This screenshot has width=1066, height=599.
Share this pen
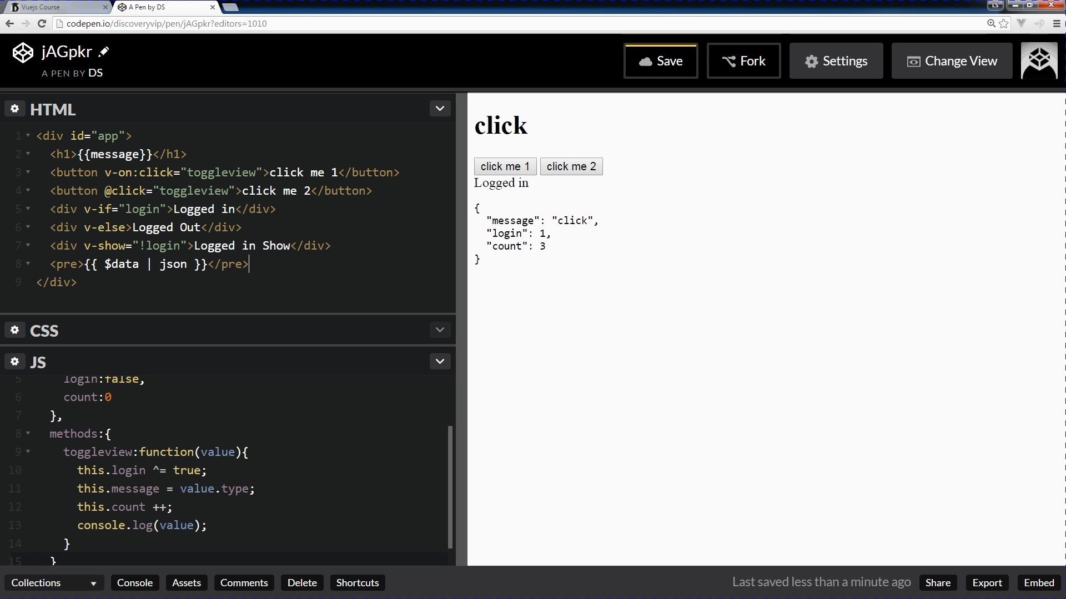click(x=938, y=583)
